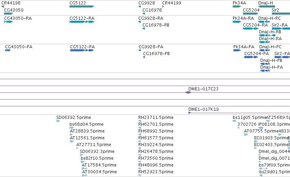This screenshot has height=177, width=290.
Task: Open the RH52923.5prime EST label
Action: pyautogui.click(x=156, y=172)
